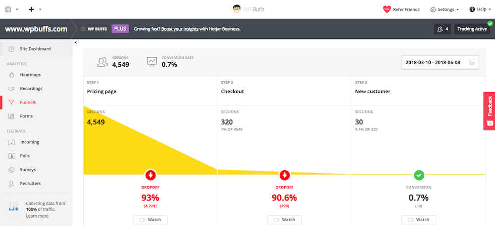Click the Refer Friends heart icon

coord(387,9)
